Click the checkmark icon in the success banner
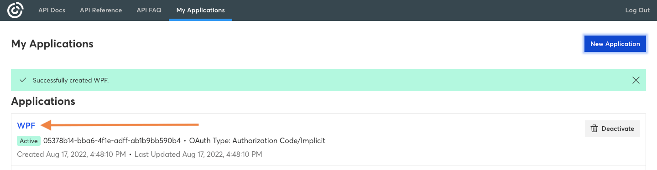Image resolution: width=657 pixels, height=170 pixels. click(x=23, y=80)
